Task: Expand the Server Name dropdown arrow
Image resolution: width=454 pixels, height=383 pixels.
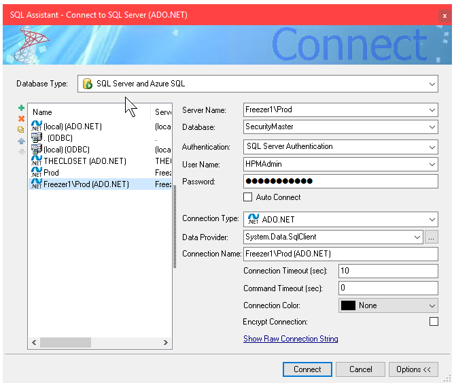Action: [432, 110]
